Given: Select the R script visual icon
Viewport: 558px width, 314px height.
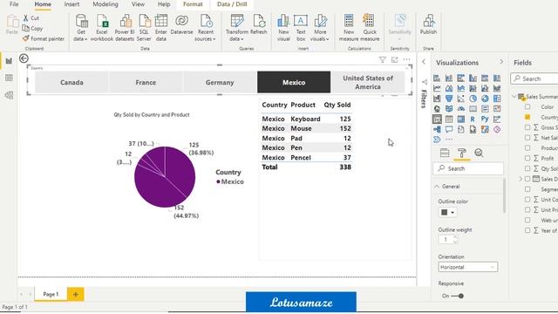Looking at the screenshot, I should [x=473, y=119].
